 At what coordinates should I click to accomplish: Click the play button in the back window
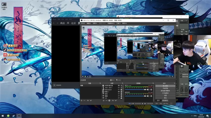182,66
